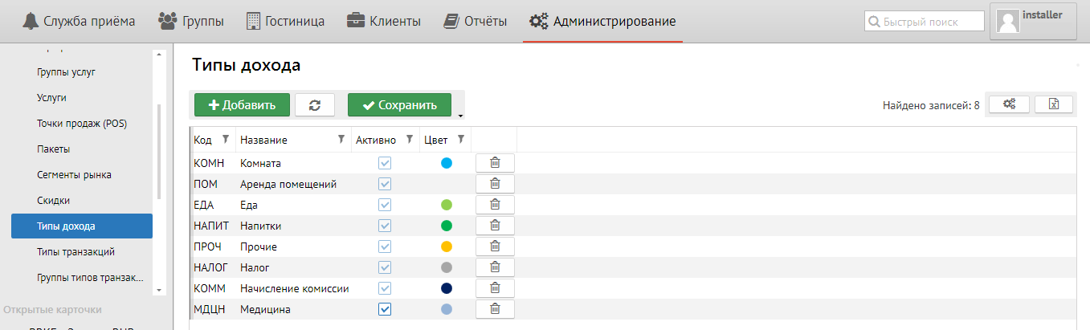This screenshot has width=1090, height=330.
Task: Click the Налог name cell
Action: tap(294, 267)
